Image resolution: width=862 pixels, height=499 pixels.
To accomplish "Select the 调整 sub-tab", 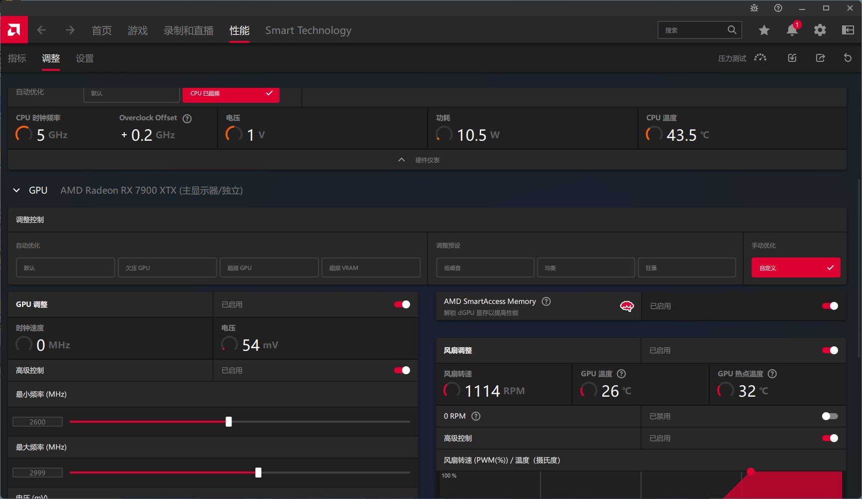I will (51, 58).
